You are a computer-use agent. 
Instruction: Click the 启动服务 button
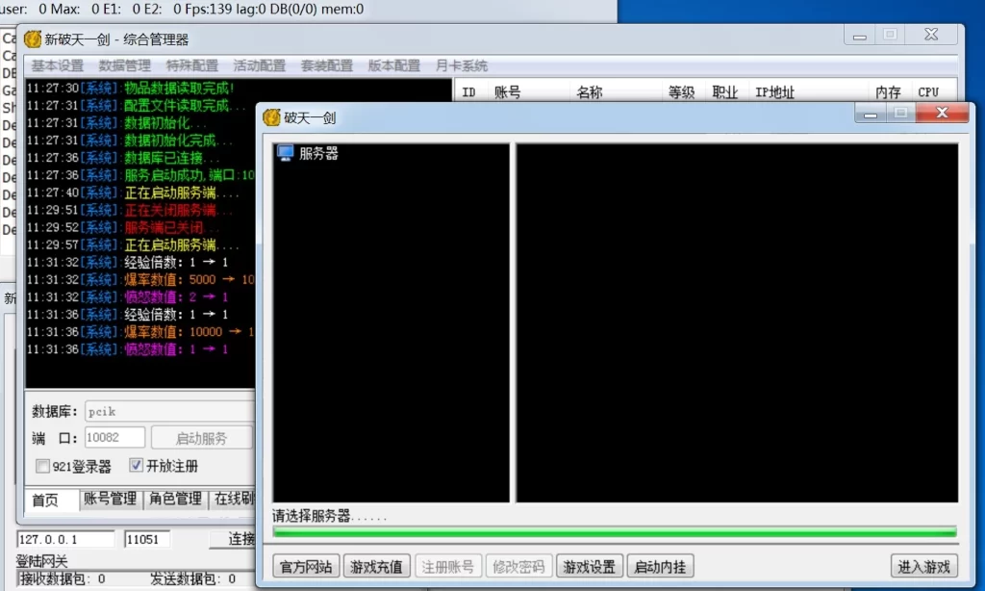coord(201,437)
